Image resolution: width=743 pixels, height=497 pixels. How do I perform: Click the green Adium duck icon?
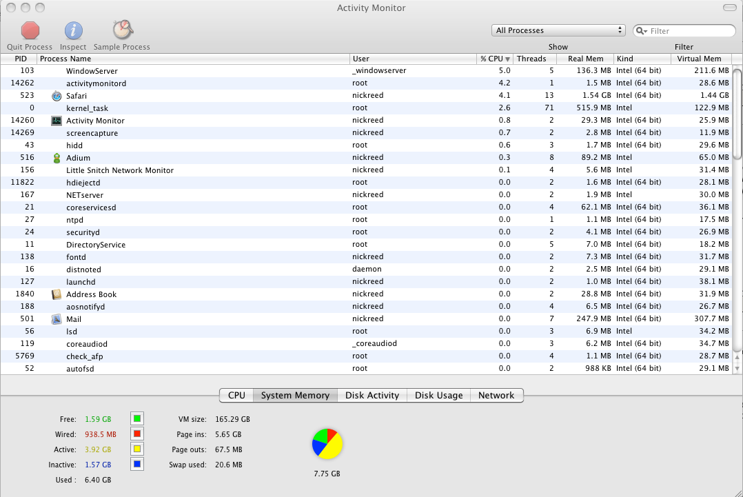(57, 158)
